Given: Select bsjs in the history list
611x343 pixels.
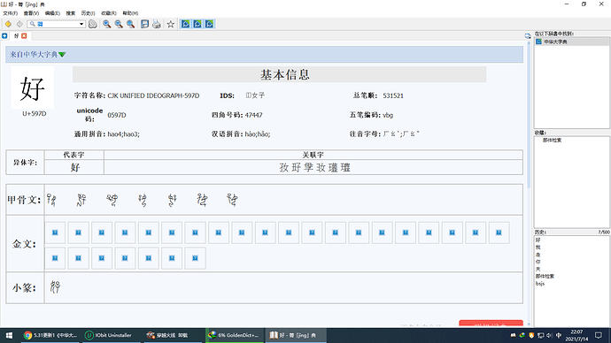Looking at the screenshot, I should coord(540,284).
